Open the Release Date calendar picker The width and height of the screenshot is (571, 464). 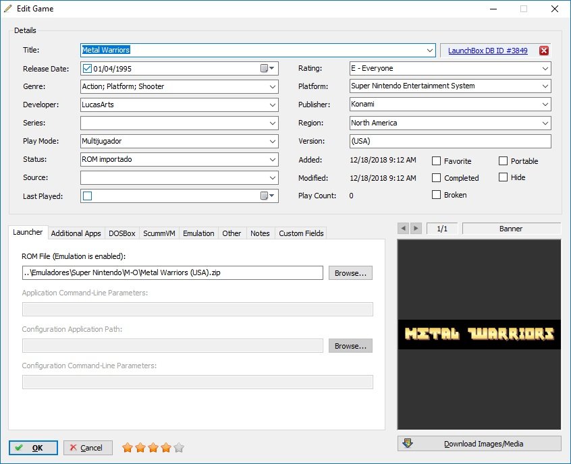pyautogui.click(x=267, y=68)
